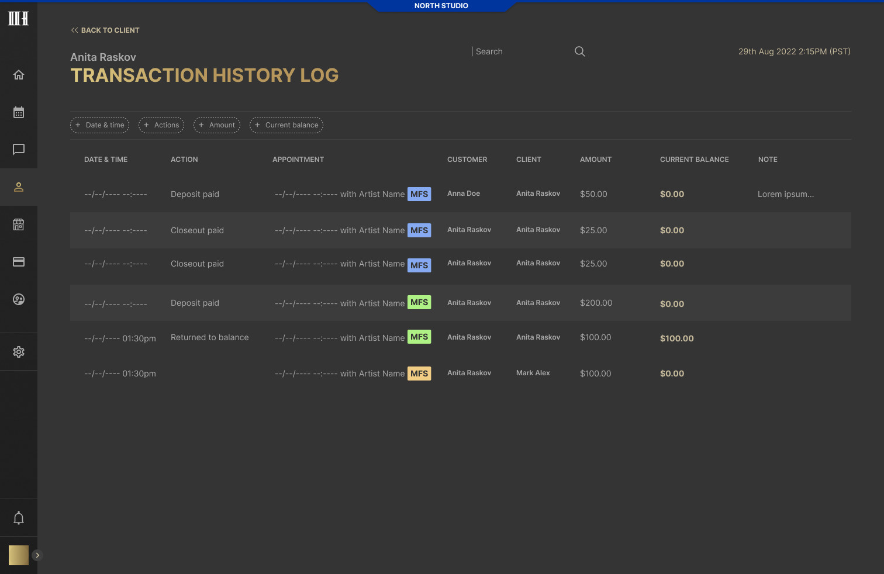View notifications via the bell icon

coord(19,518)
